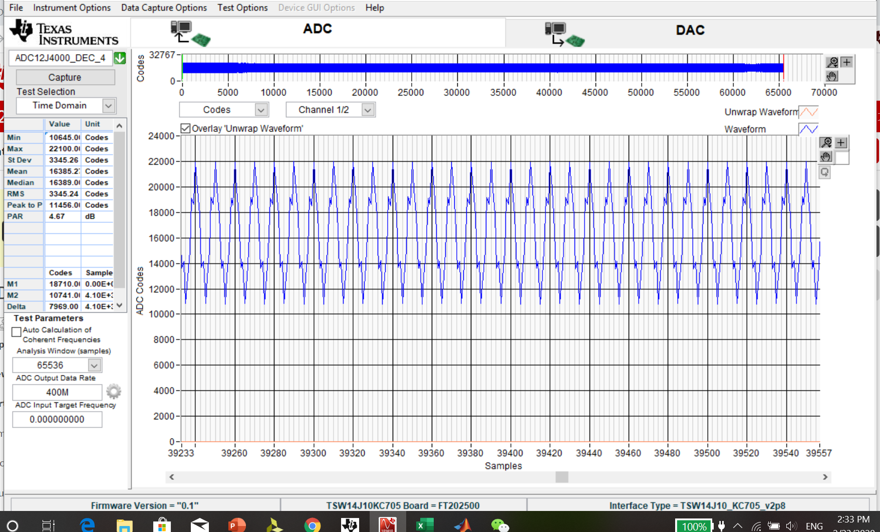Select pan hand tool on overview graph
The width and height of the screenshot is (880, 532).
(x=832, y=76)
